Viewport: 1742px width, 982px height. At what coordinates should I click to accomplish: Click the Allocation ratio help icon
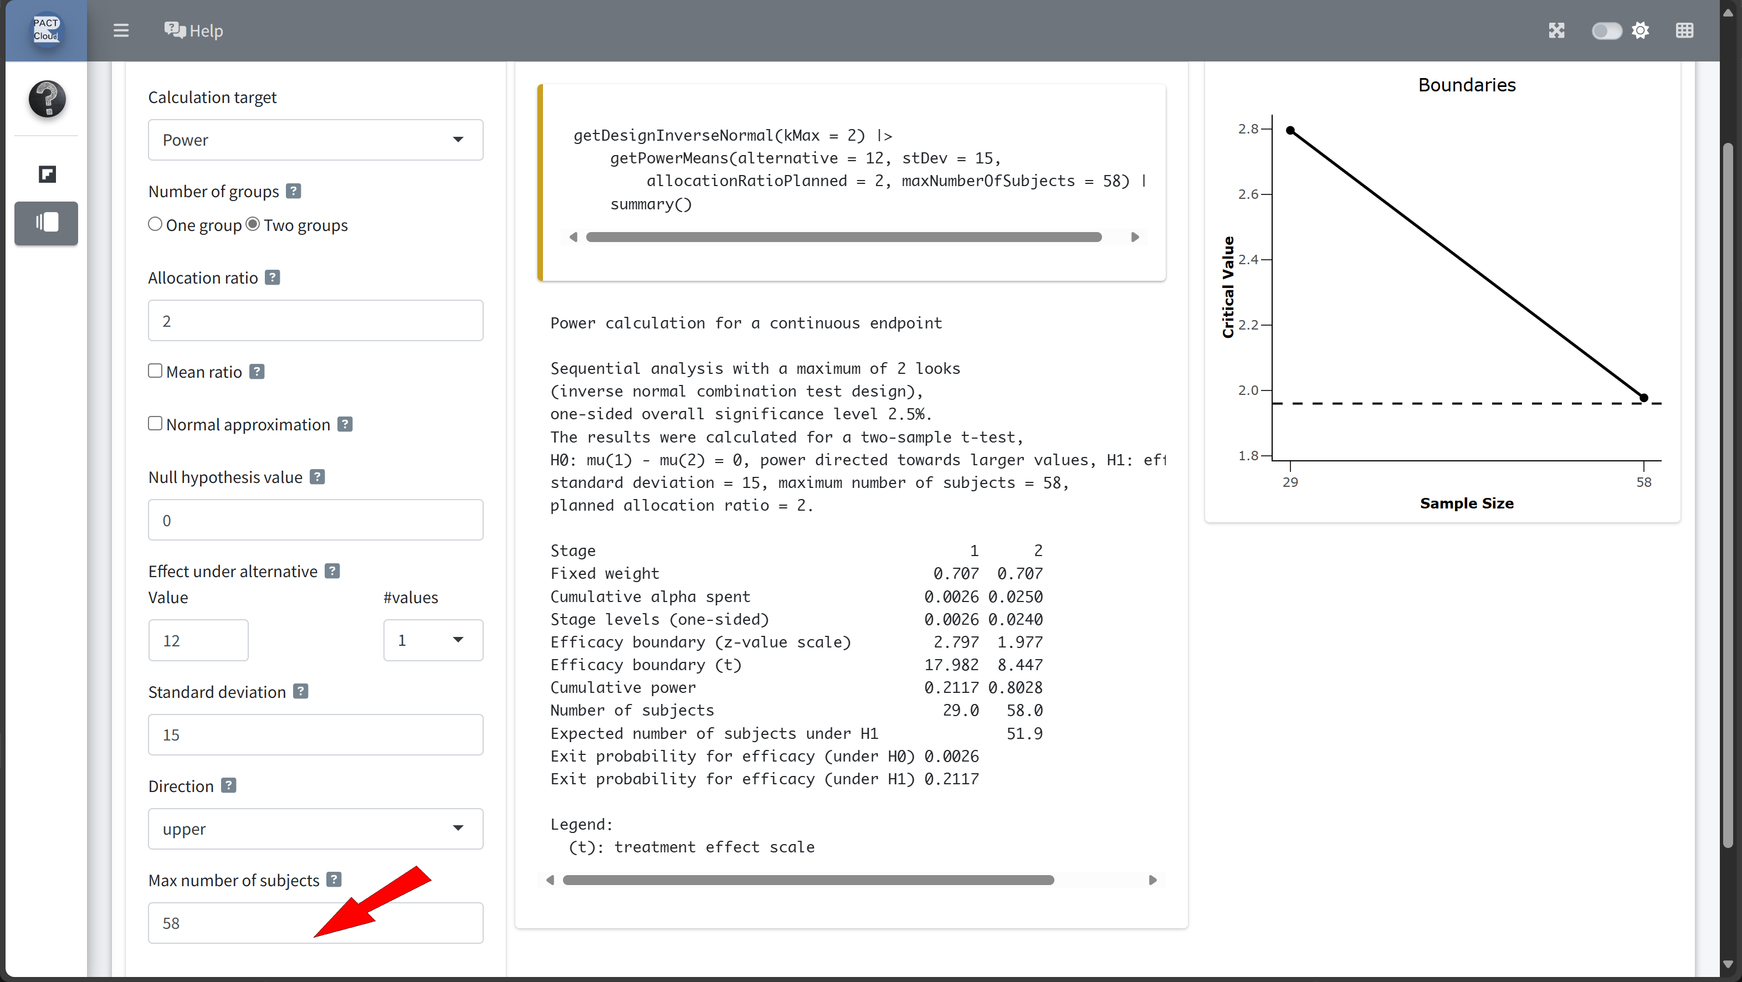click(273, 278)
